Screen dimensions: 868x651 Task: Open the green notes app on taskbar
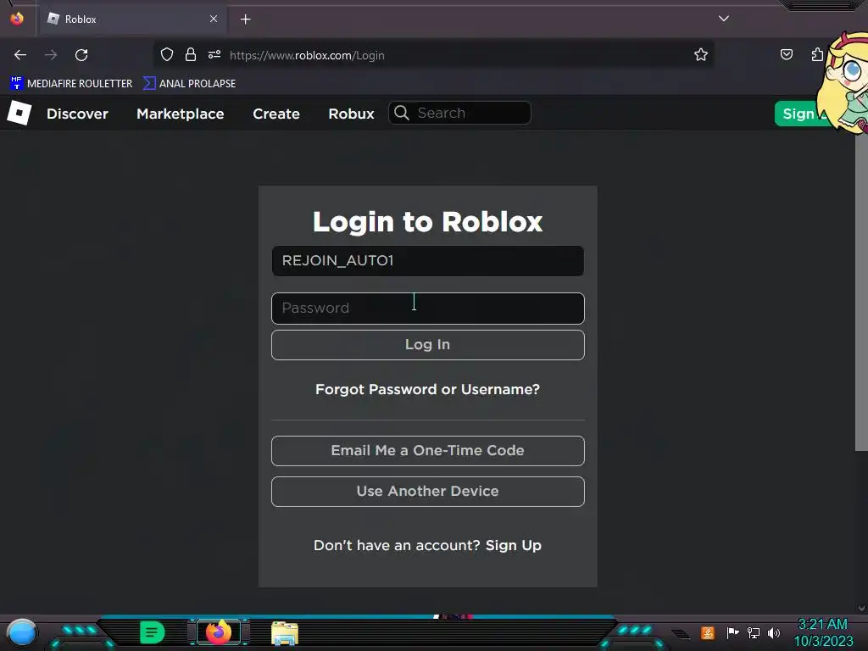[153, 632]
